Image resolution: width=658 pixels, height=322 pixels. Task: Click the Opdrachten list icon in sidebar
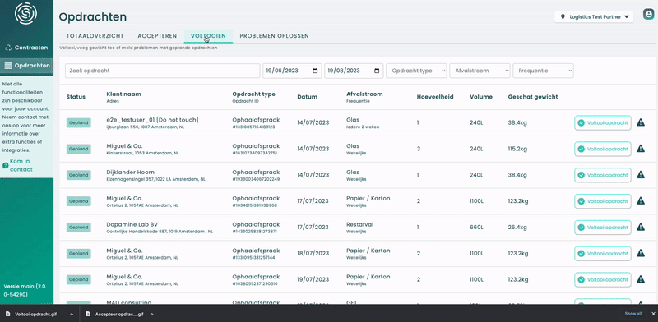pyautogui.click(x=7, y=66)
